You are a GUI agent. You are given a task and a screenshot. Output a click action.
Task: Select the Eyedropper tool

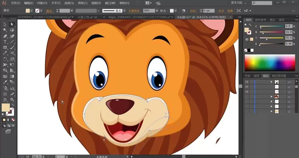click(x=5, y=82)
